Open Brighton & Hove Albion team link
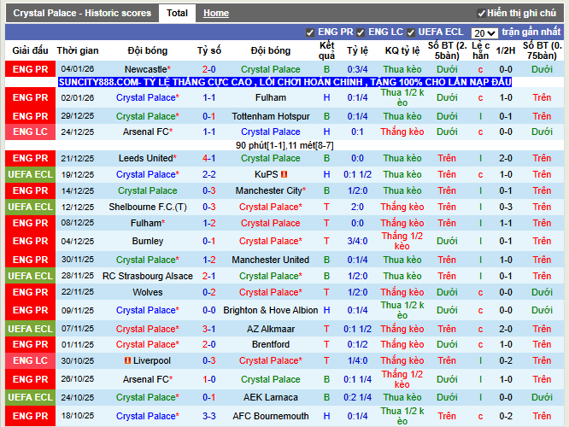 [271, 311]
